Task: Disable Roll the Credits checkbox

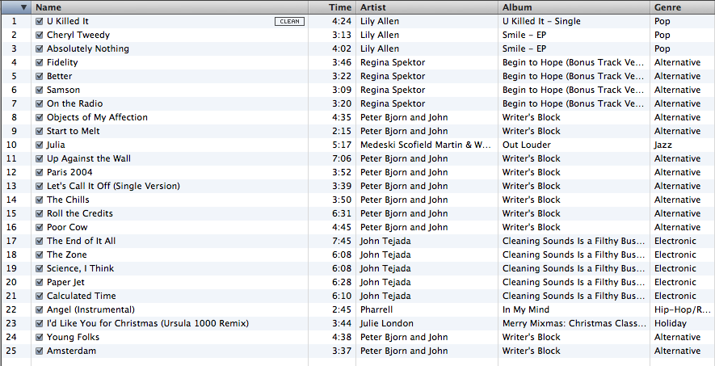Action: (x=40, y=213)
